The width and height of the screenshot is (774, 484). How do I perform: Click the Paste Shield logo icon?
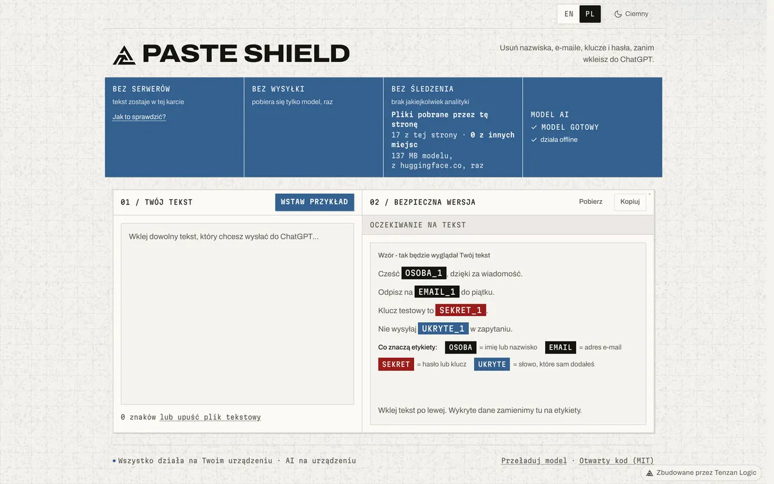coord(124,54)
